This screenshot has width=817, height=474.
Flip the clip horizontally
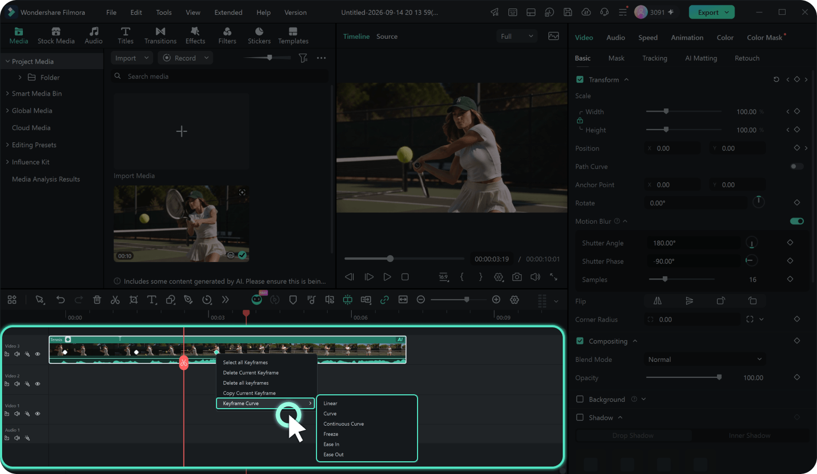click(657, 301)
